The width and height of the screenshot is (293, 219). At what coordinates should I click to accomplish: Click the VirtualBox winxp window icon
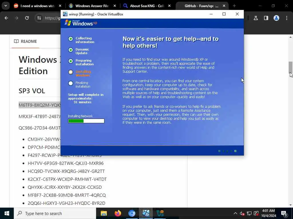click(x=65, y=14)
